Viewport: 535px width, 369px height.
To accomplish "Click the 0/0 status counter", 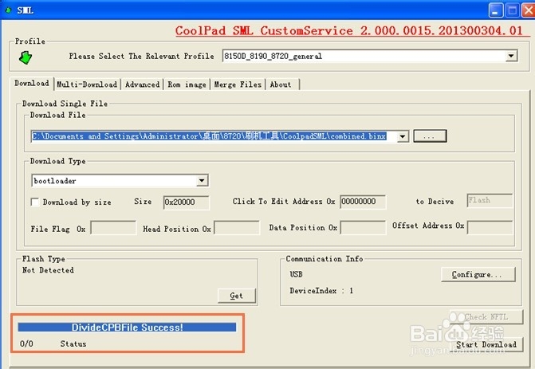I will pyautogui.click(x=26, y=343).
